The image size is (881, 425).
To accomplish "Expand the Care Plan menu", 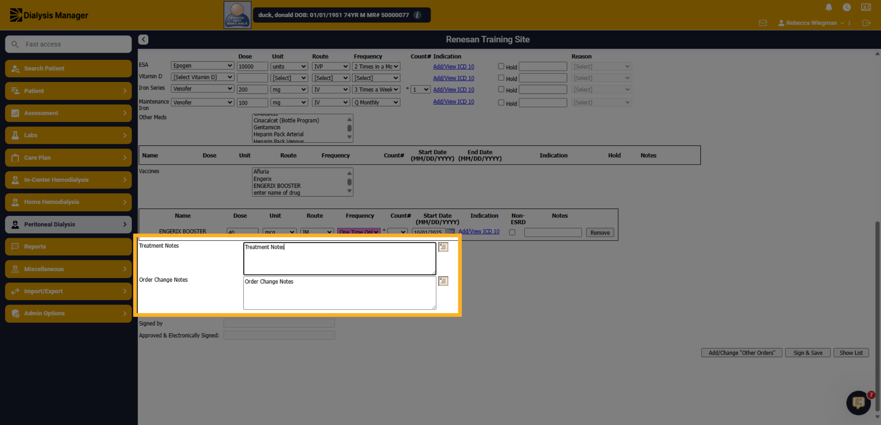I will (x=68, y=158).
